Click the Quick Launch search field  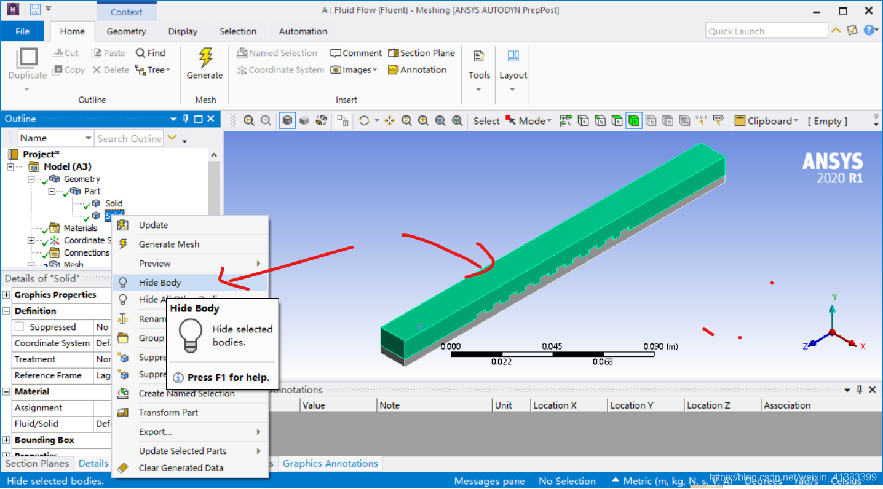tap(767, 31)
